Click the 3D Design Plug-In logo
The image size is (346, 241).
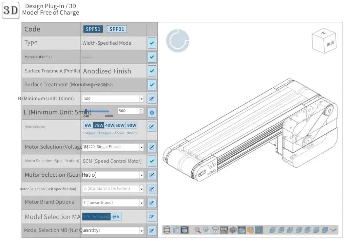click(x=11, y=10)
